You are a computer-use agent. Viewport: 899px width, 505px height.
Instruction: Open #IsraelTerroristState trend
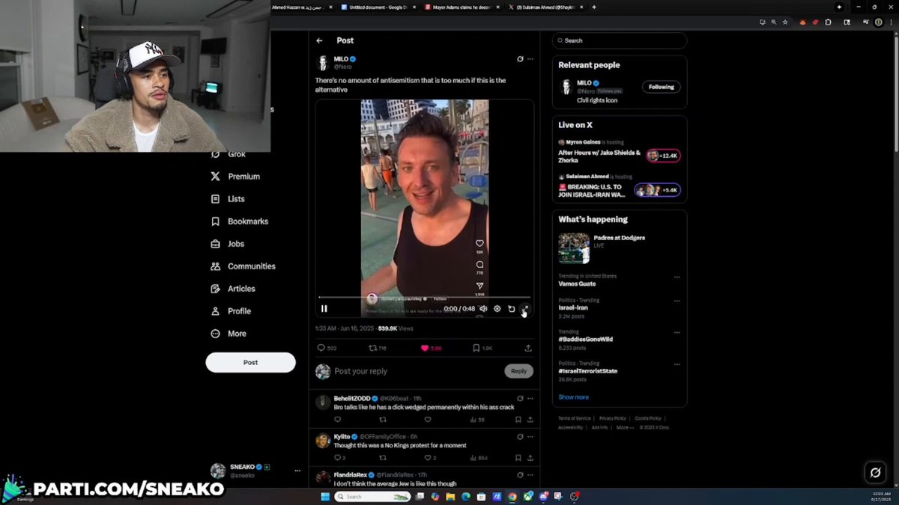(588, 371)
